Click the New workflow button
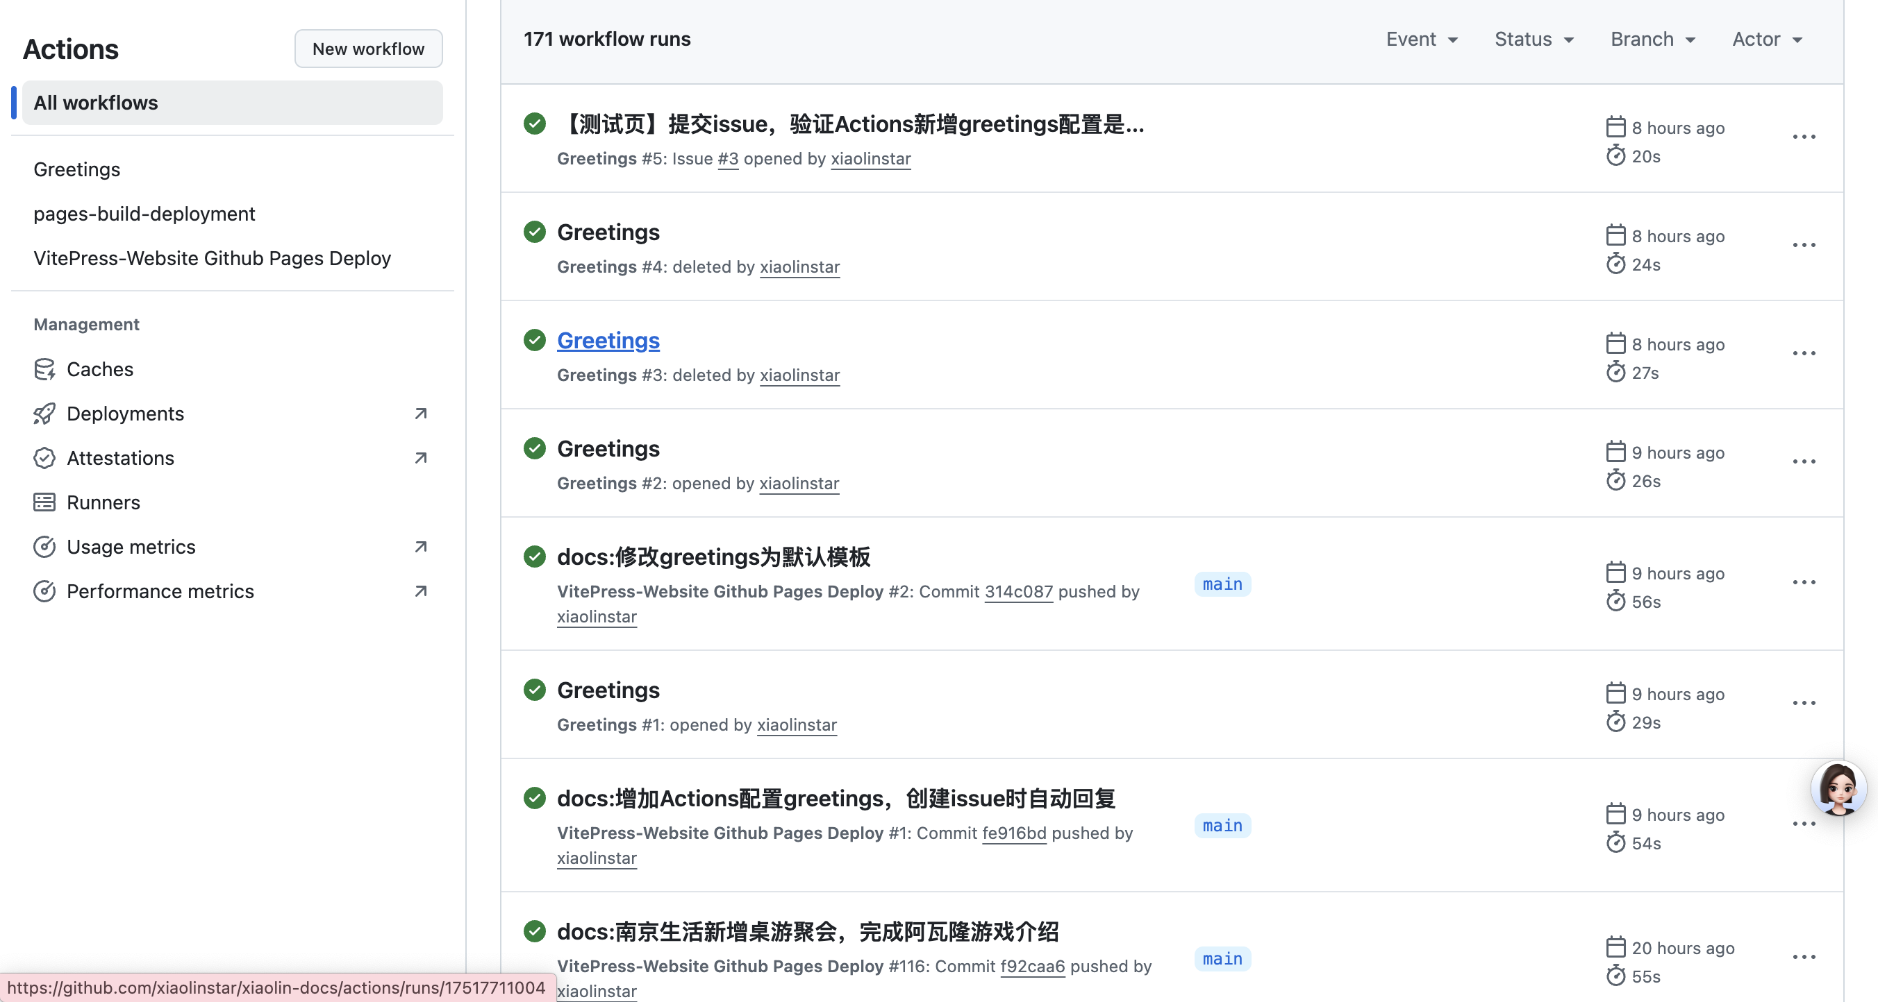 point(368,49)
